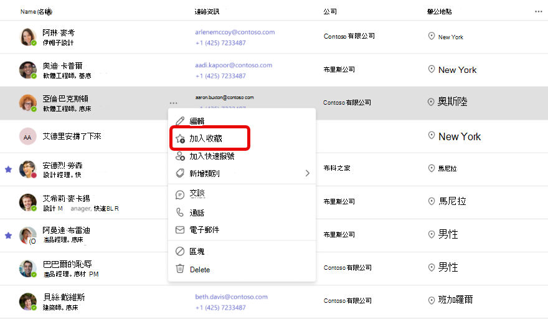This screenshot has width=548, height=319.
Task: Click the job title 伊帽子設計
Action: (x=58, y=42)
